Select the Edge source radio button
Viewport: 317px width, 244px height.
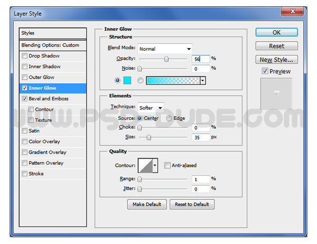[169, 118]
